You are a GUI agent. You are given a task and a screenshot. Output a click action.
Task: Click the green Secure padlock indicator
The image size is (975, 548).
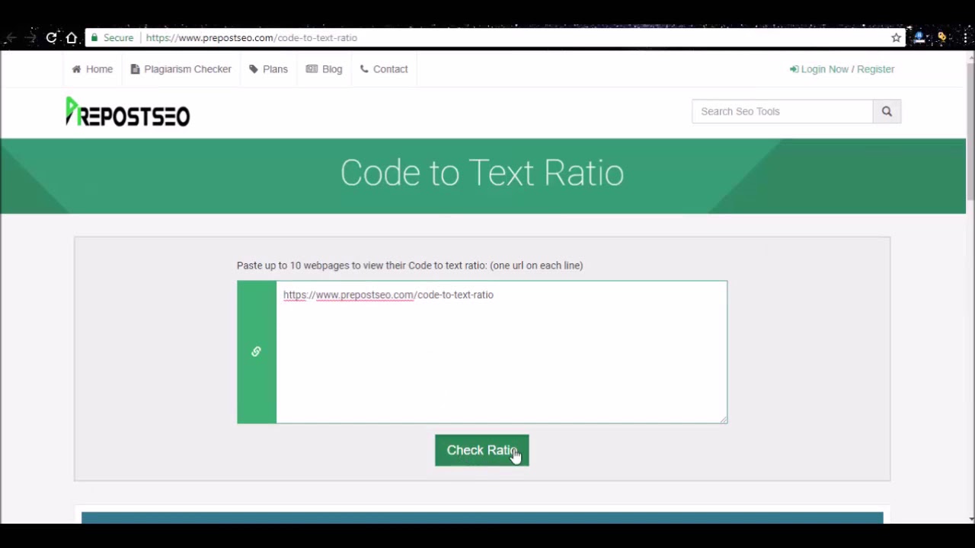coord(112,37)
